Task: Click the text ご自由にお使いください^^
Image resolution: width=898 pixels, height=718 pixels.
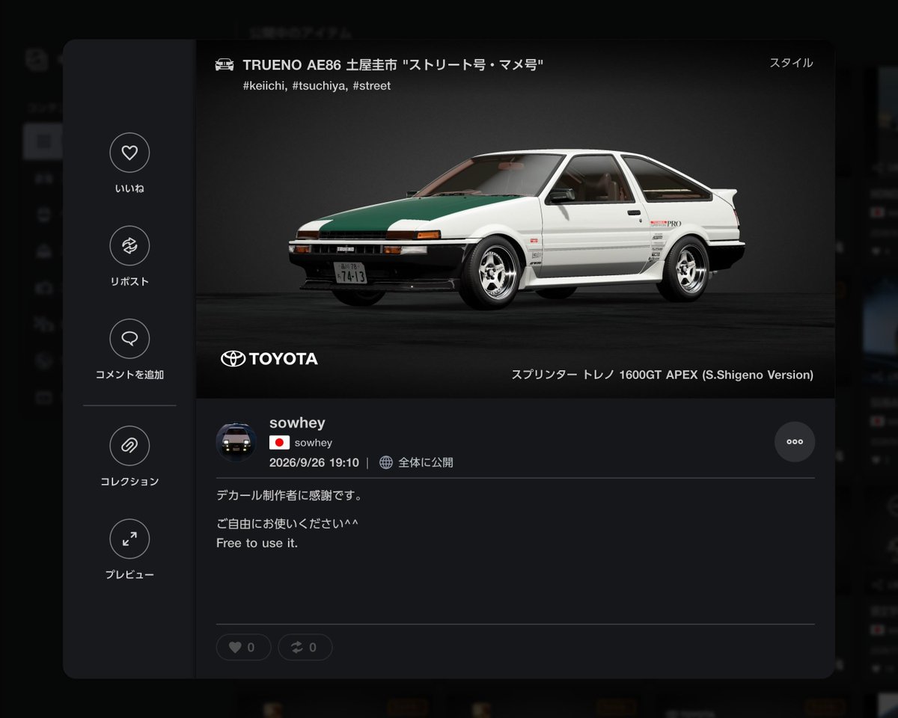Action: 287,523
